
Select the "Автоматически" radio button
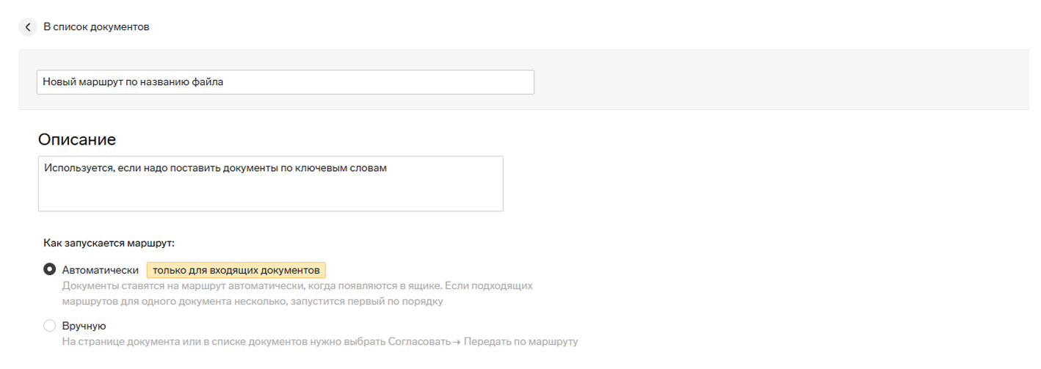tap(49, 269)
